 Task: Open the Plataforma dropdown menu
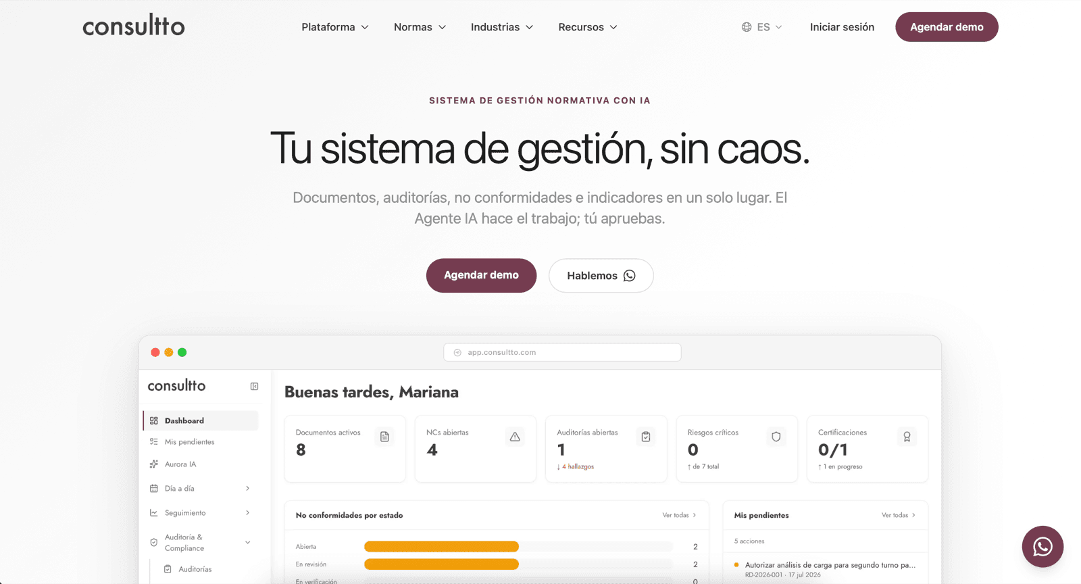(x=335, y=27)
